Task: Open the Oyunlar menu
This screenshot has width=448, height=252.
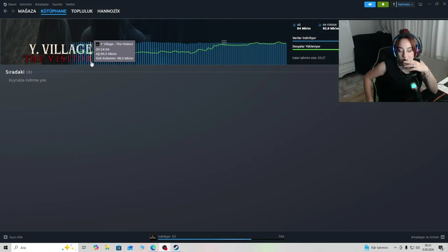Action: (x=57, y=4)
